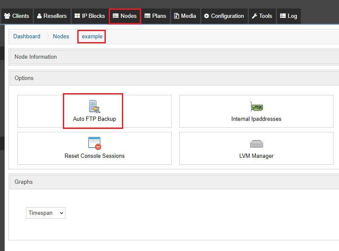View the Log tab
This screenshot has width=339, height=251.
tap(288, 16)
